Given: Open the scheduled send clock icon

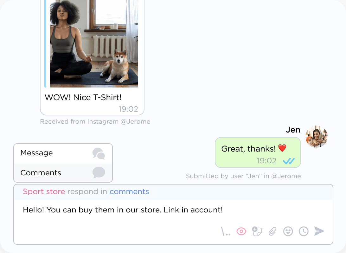Looking at the screenshot, I should coord(304,231).
